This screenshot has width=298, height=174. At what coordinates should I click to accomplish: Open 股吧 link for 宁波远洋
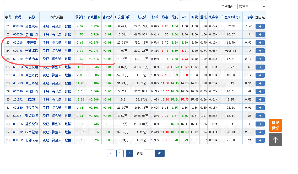tap(46, 59)
